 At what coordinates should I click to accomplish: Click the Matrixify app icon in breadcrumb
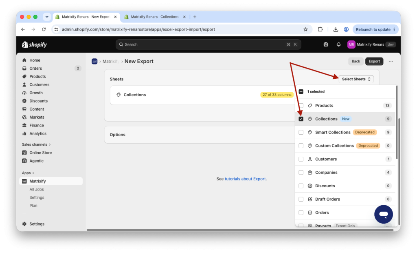[94, 61]
